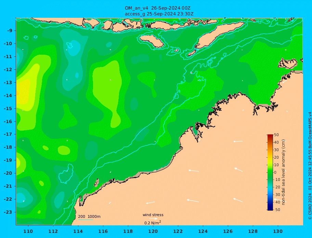Click the -15 latitude axis label
The width and height of the screenshot is (312, 238).
pos(8,108)
